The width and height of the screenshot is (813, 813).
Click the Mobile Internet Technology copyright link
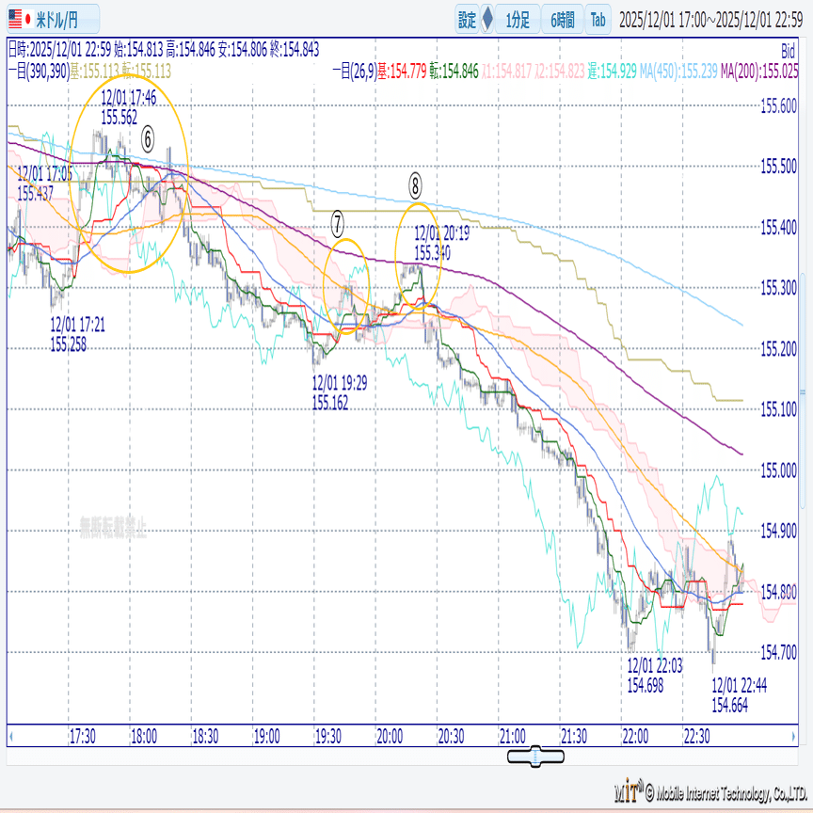click(710, 792)
